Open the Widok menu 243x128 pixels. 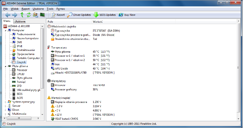coord(15,9)
